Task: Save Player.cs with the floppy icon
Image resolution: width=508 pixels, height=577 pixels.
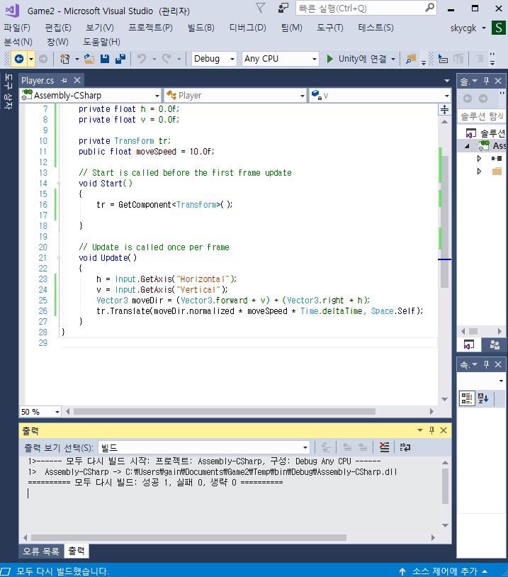Action: 105,59
